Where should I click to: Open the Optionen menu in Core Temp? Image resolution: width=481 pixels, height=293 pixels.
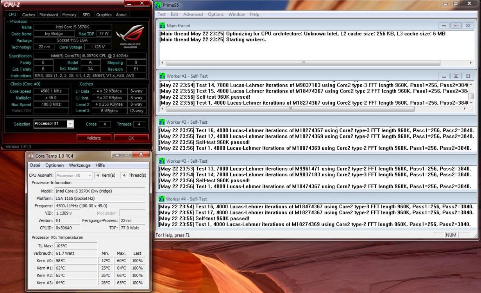(x=54, y=165)
